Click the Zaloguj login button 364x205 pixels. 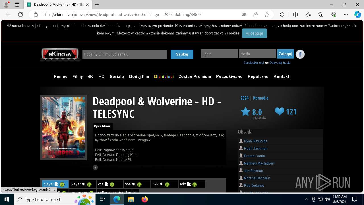[x=286, y=54]
